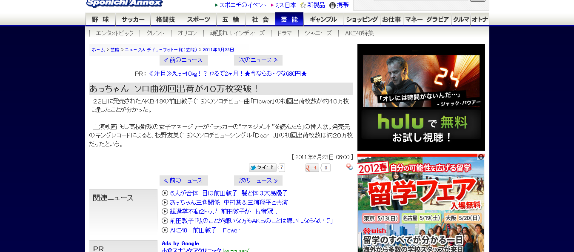Open 頑張れ！インディーズ submenu item
574x252 pixels.
(x=237, y=33)
